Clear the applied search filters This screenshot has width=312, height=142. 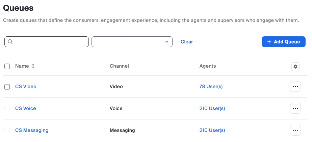click(x=187, y=42)
